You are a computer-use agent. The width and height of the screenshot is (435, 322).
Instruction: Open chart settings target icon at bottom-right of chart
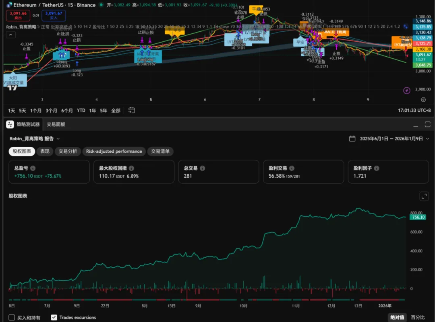(423, 100)
